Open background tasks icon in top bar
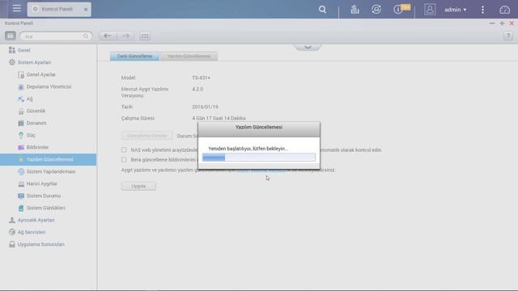The image size is (518, 291). pos(355,10)
